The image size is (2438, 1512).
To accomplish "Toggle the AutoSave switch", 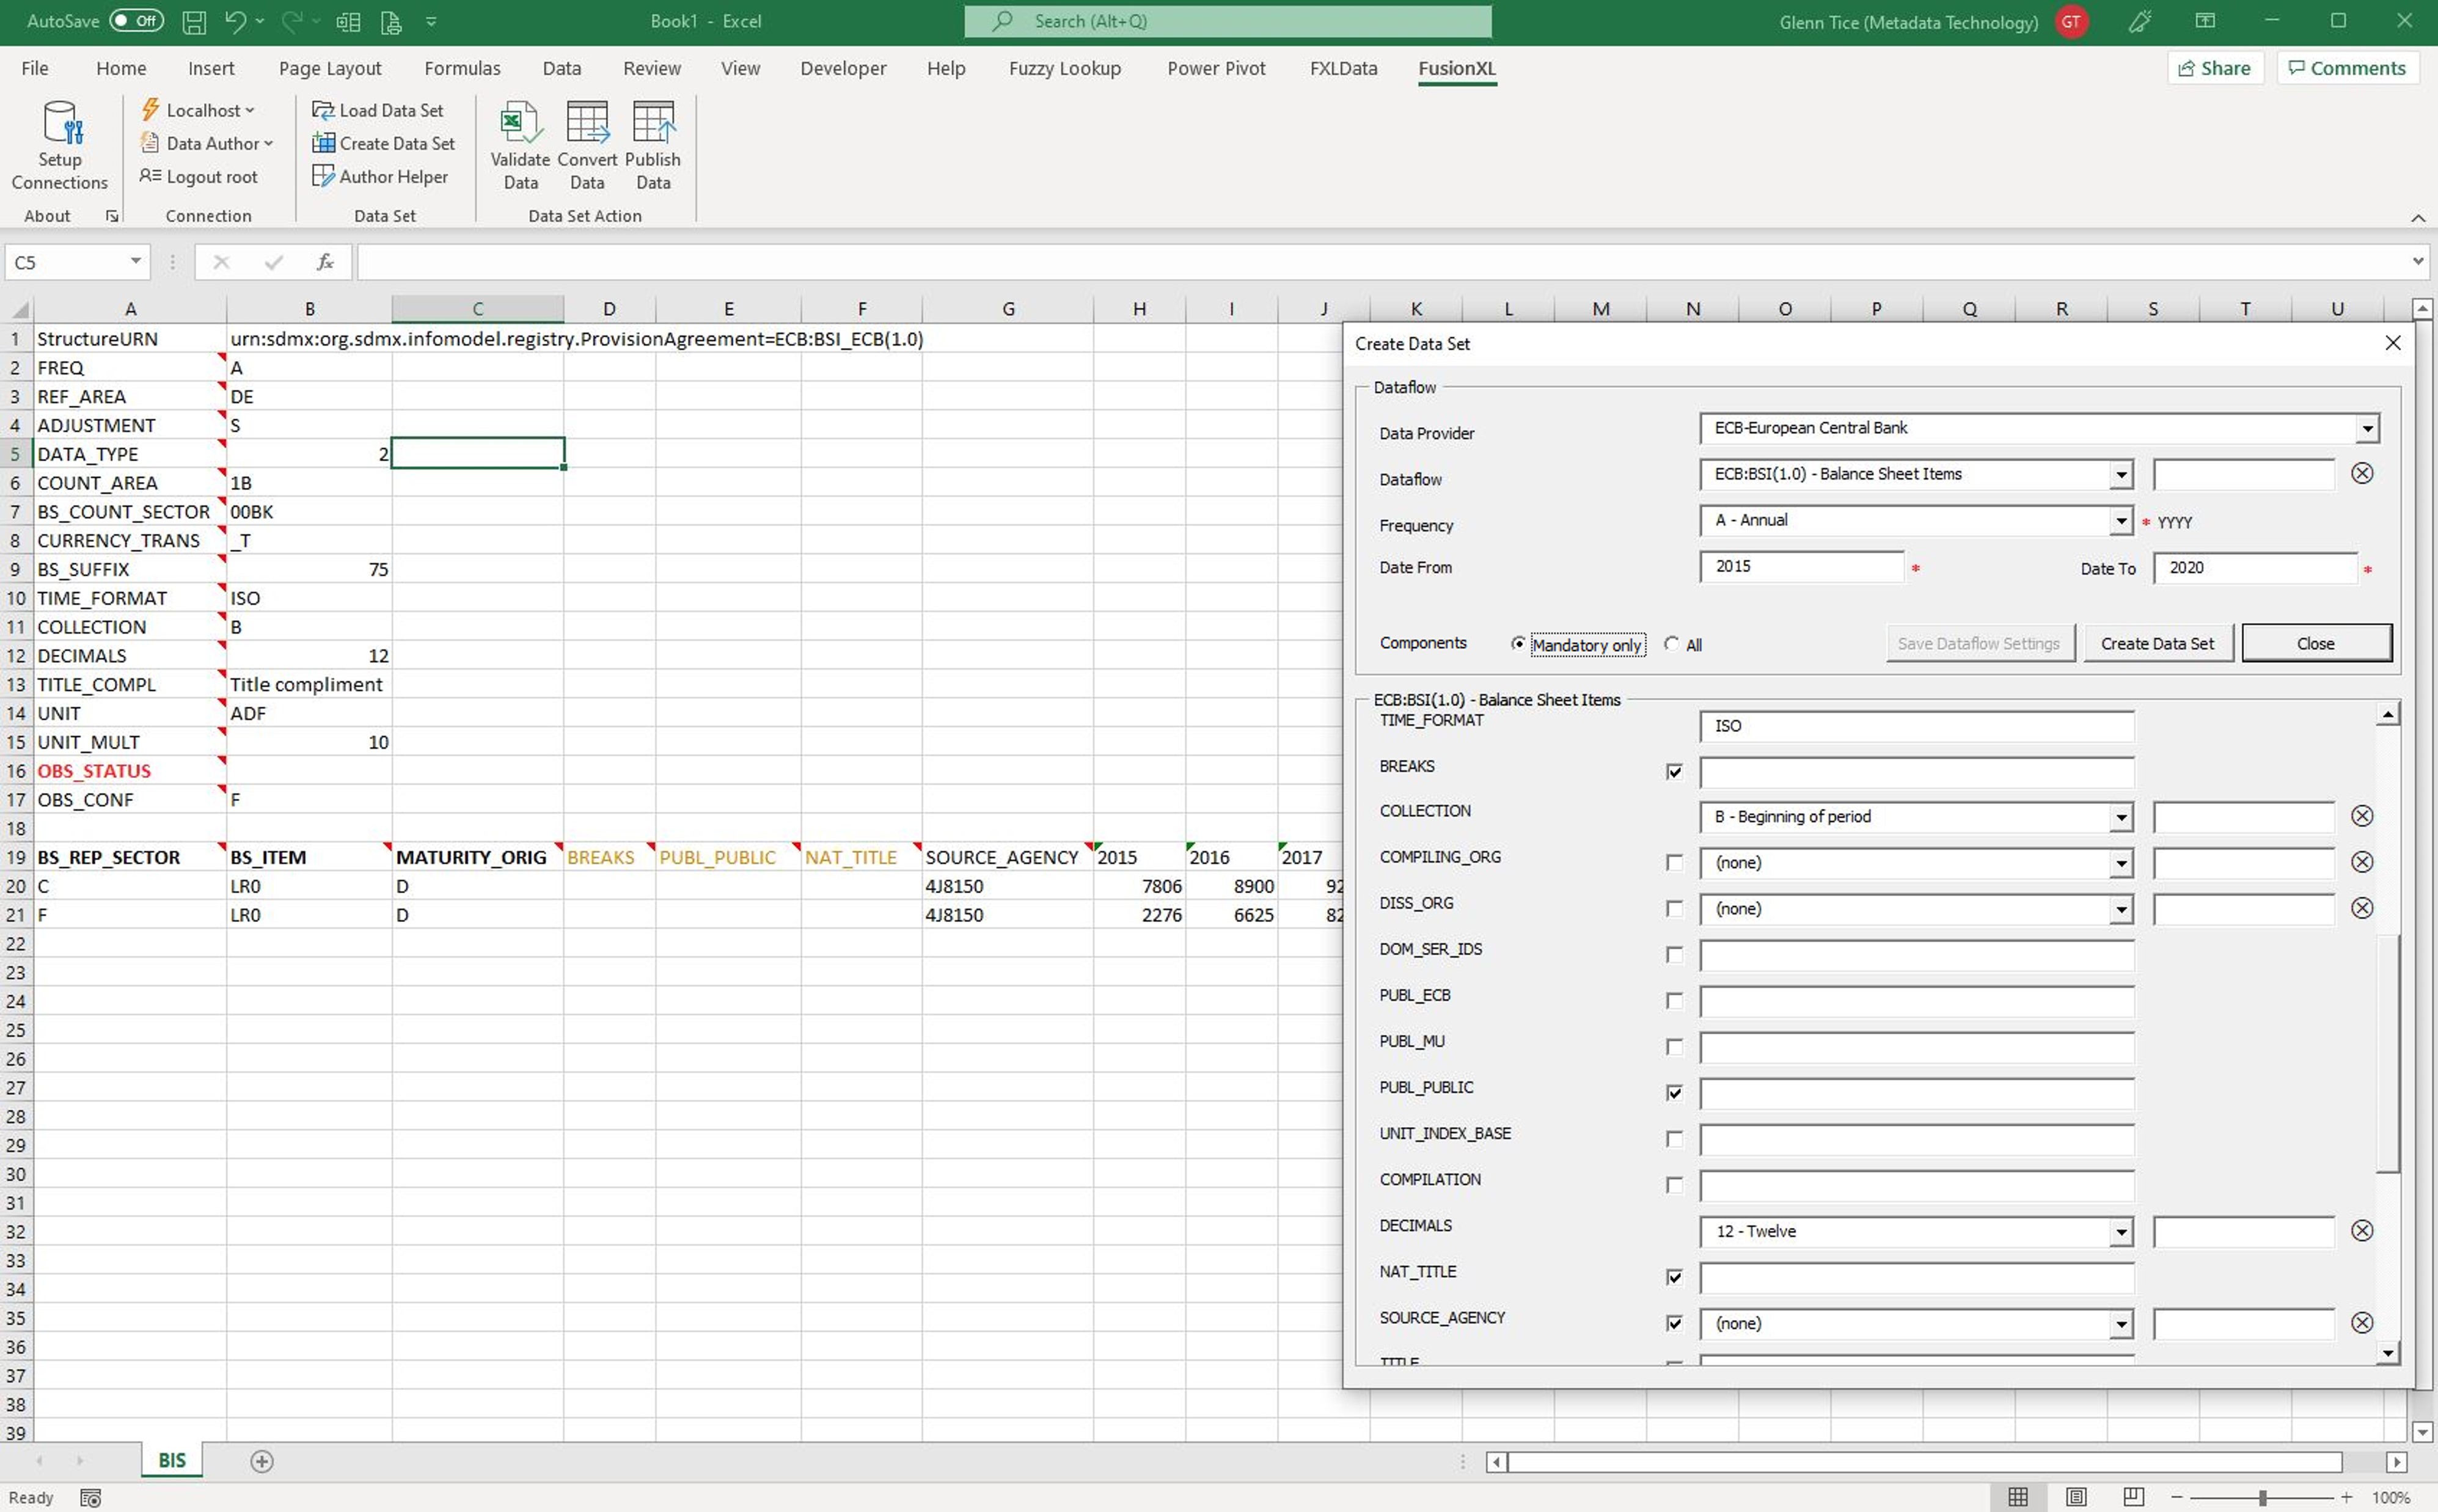I will click(136, 21).
